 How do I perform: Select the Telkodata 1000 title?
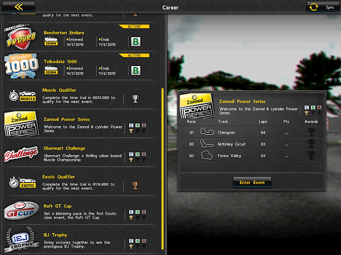[x=60, y=61]
